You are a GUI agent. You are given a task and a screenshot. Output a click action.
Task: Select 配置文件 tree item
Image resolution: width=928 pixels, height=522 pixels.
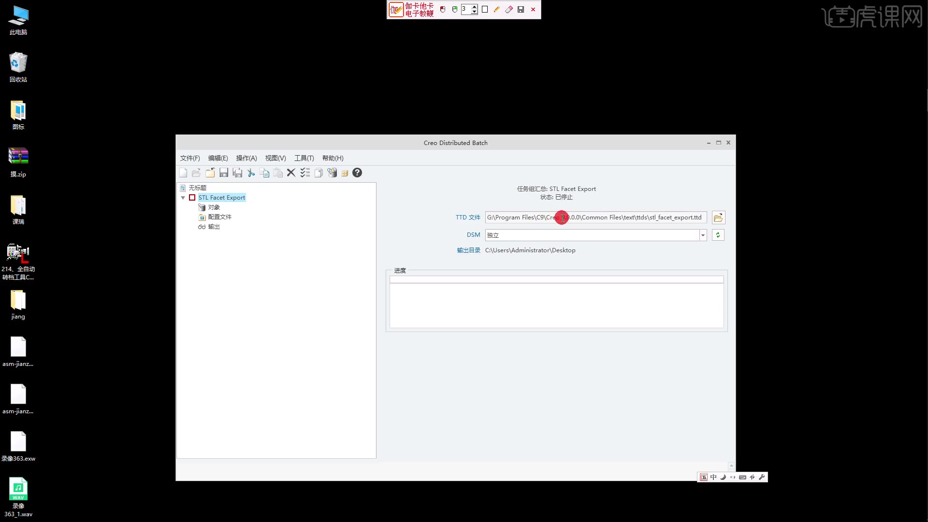tap(219, 217)
